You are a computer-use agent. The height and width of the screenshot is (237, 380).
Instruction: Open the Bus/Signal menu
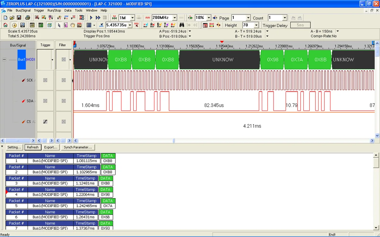tap(23, 10)
